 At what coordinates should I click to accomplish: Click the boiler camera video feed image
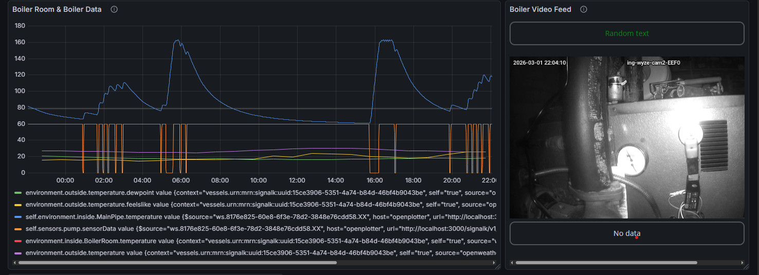point(627,138)
